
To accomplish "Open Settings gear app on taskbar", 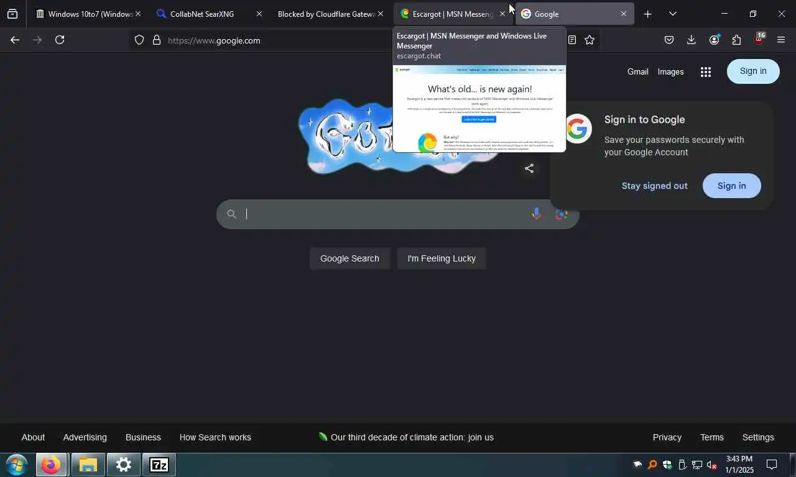I will tap(124, 465).
